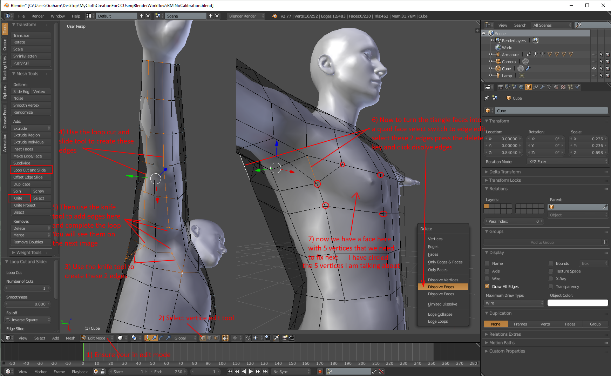Open the File menu
The height and width of the screenshot is (376, 611).
click(x=21, y=16)
